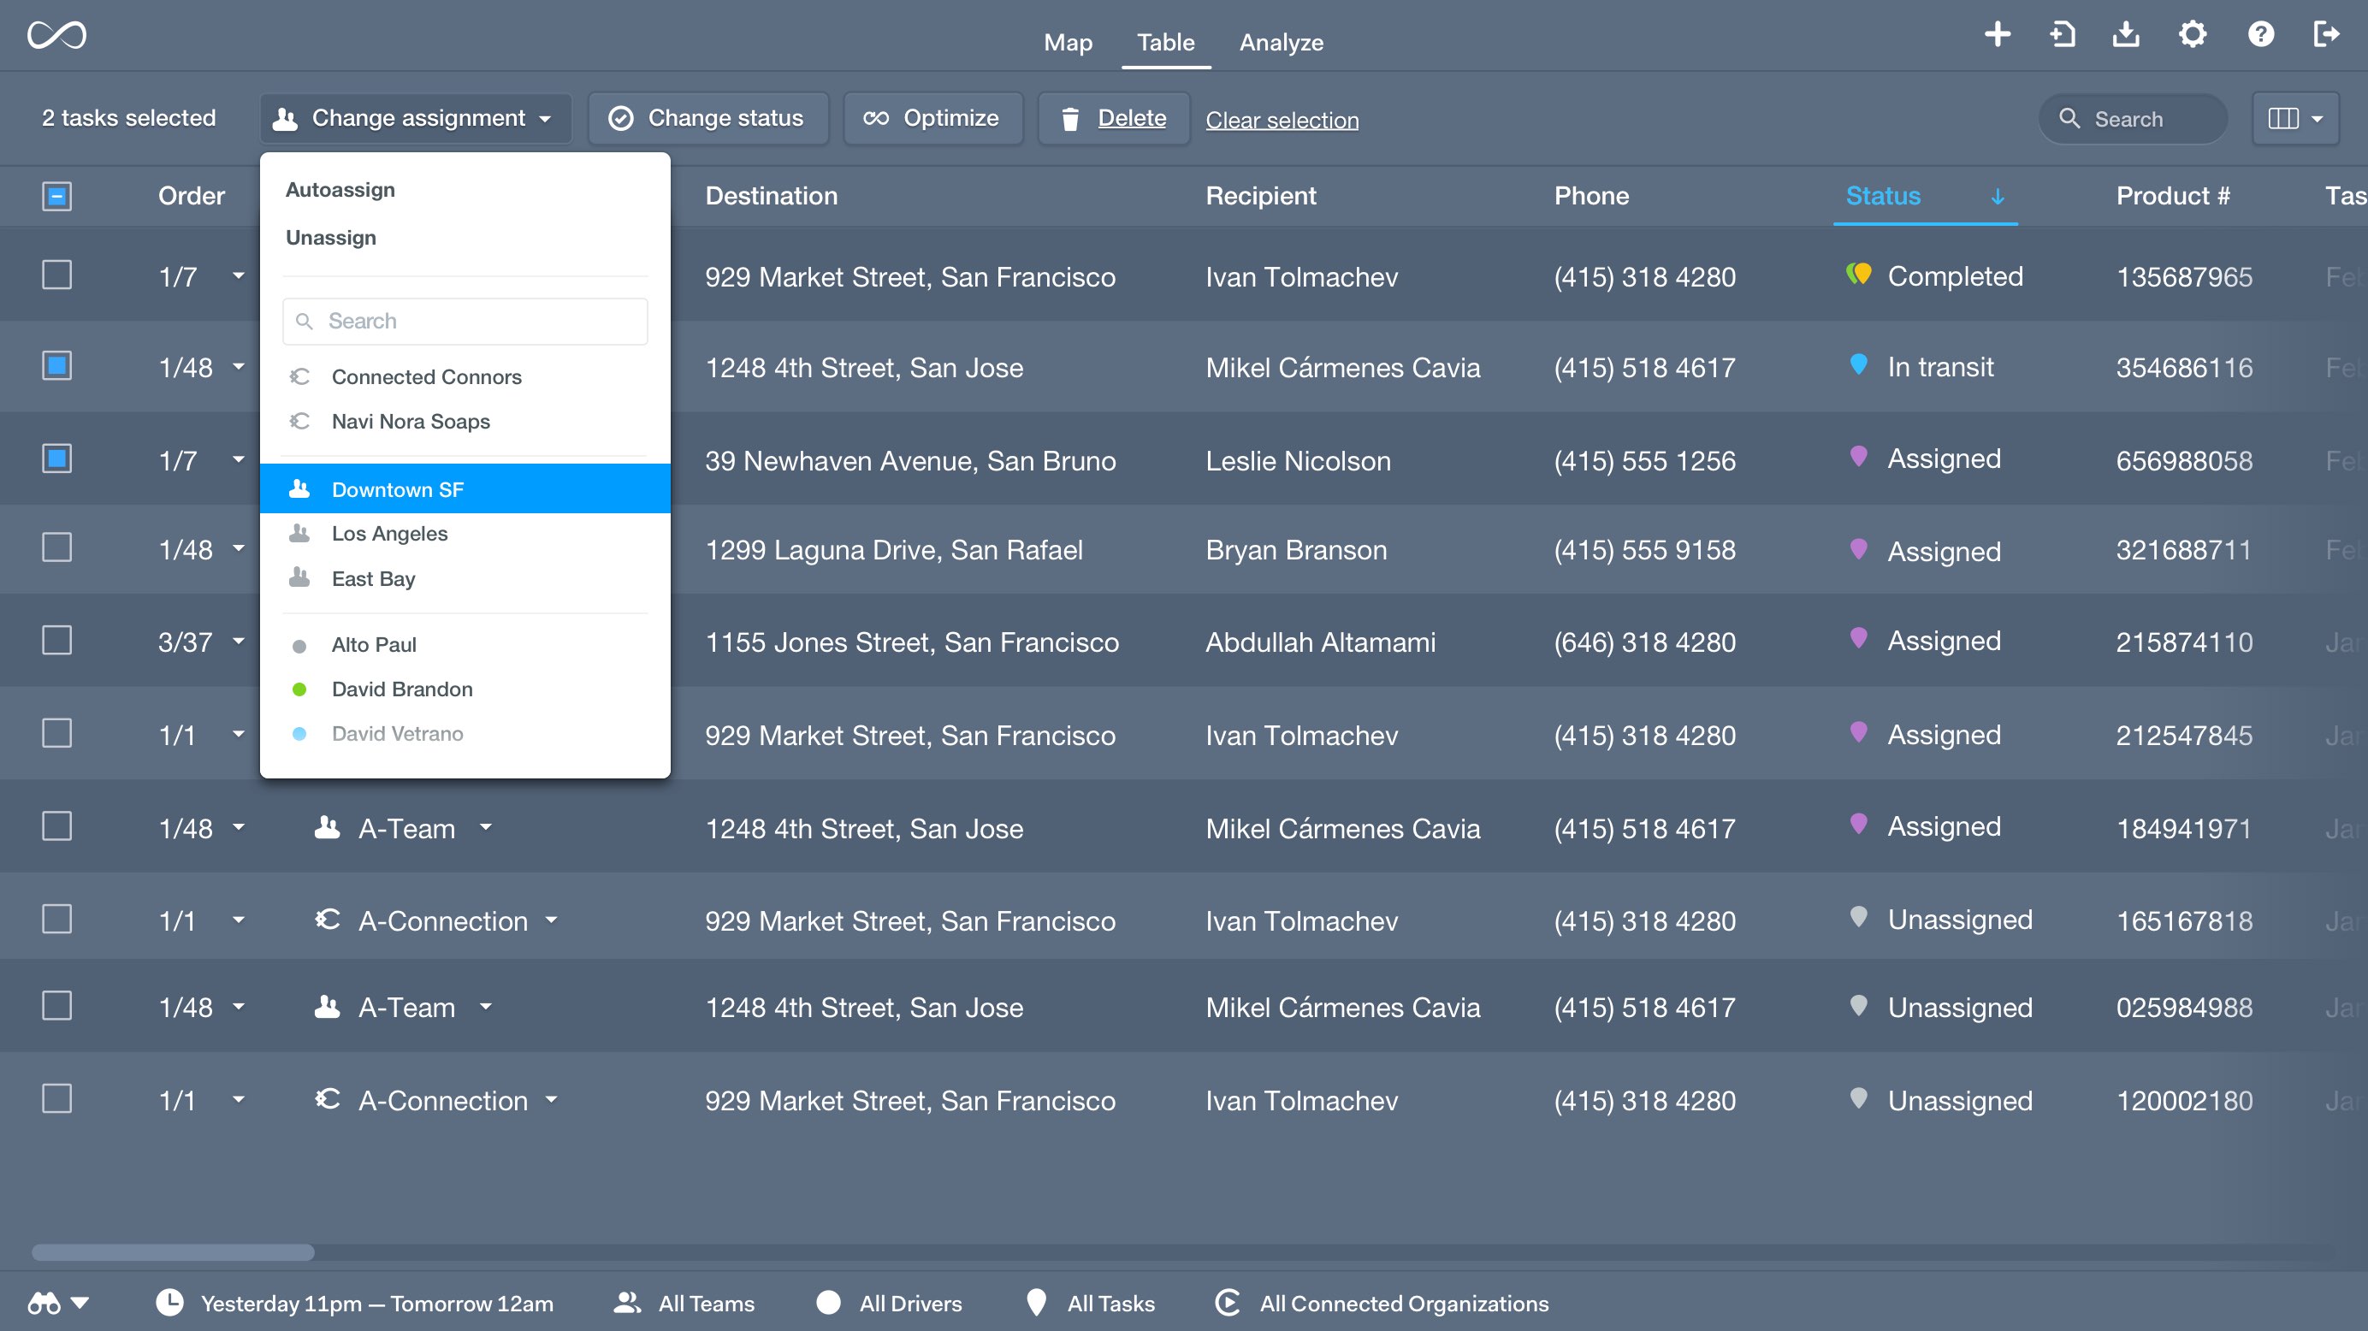Expand the A-Team assignment dropdown
The image size is (2368, 1331).
(486, 827)
